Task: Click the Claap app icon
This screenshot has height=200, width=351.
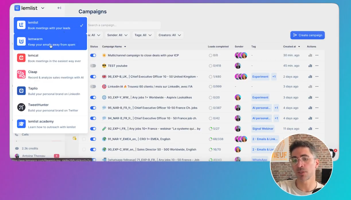Action: point(21,74)
